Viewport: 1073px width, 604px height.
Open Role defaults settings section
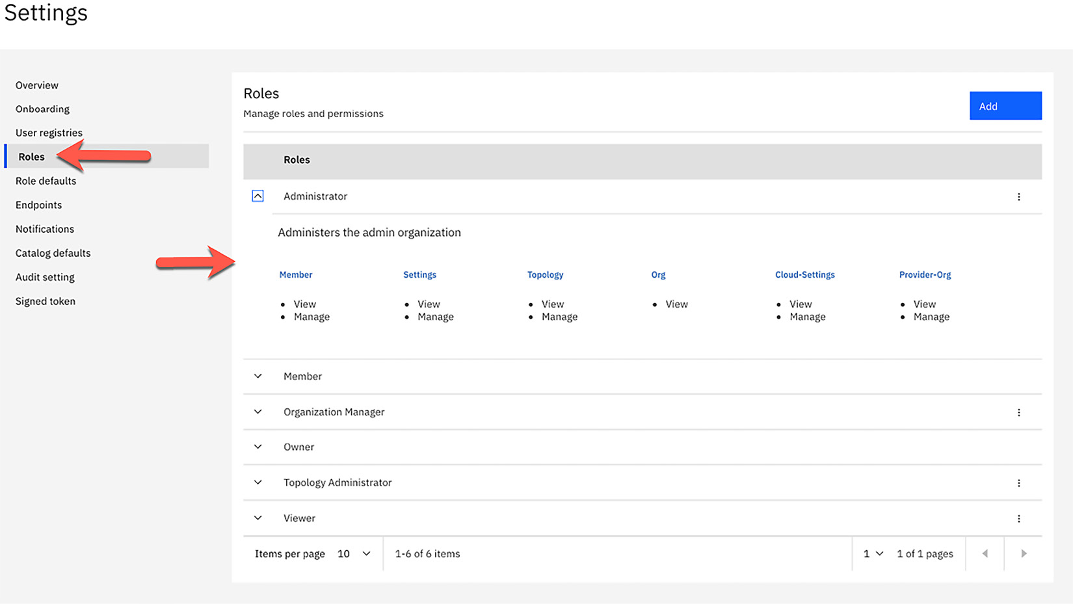coord(46,181)
